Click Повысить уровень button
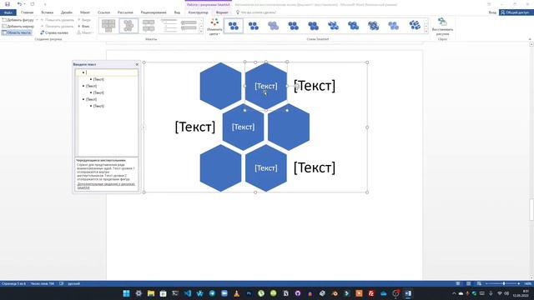This screenshot has width=534, height=300. coord(57,20)
